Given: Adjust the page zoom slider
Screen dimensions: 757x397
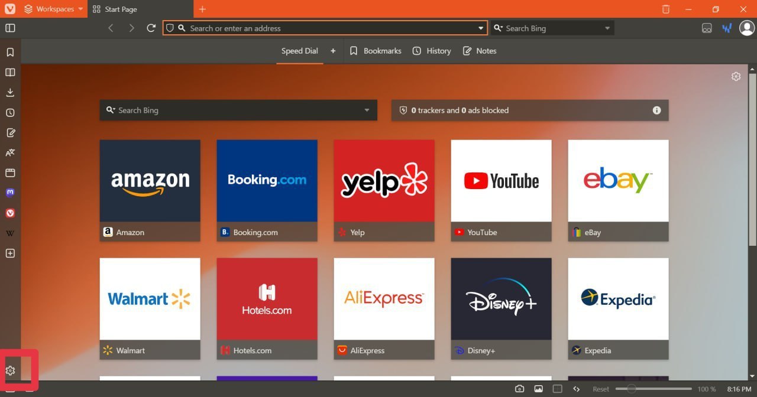Looking at the screenshot, I should point(654,389).
